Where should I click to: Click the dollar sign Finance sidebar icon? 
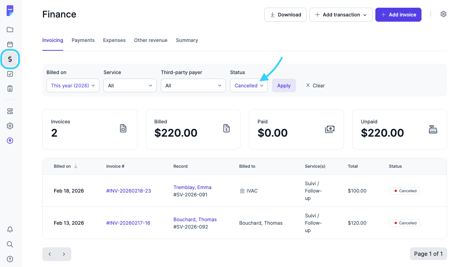tap(10, 59)
